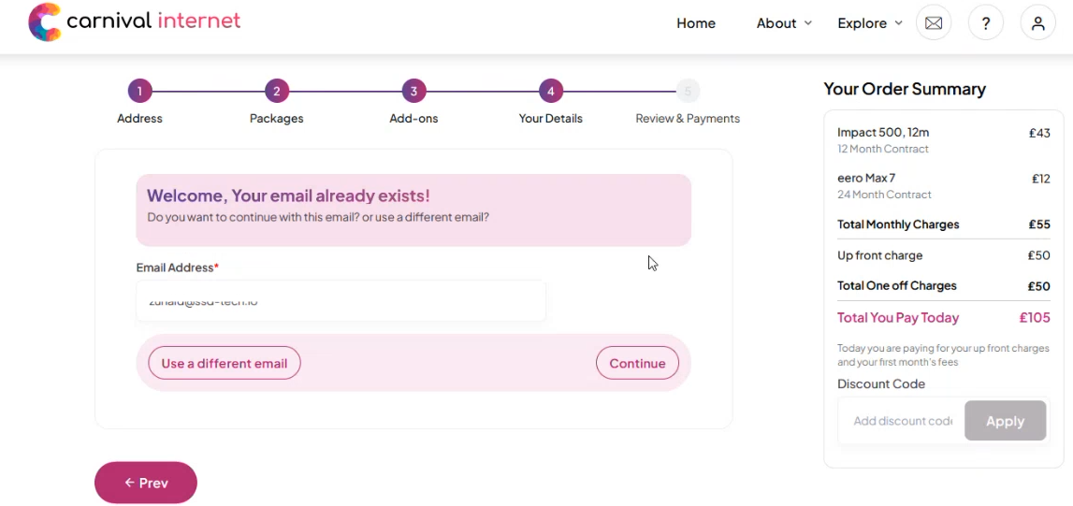The width and height of the screenshot is (1073, 506).
Task: Focus the Email Address input field
Action: 341,300
